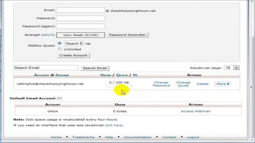Sort by the % column header

[x=135, y=75]
